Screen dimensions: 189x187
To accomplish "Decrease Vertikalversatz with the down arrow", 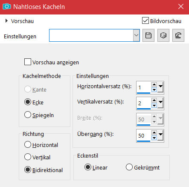I will point(154,106).
